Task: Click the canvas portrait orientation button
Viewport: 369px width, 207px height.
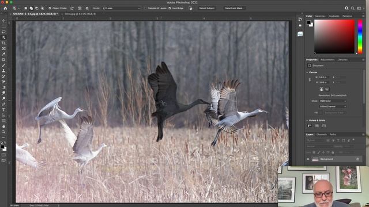Action: 321,89
